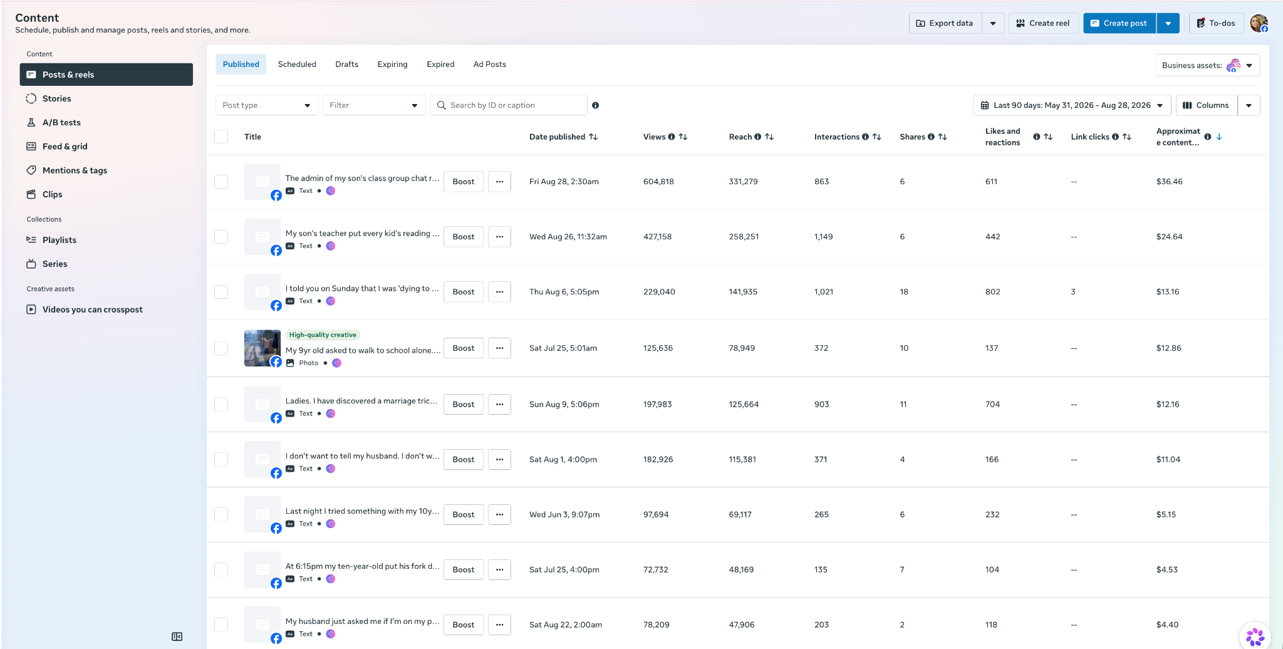Sort table by Interactions arrows

coord(877,137)
